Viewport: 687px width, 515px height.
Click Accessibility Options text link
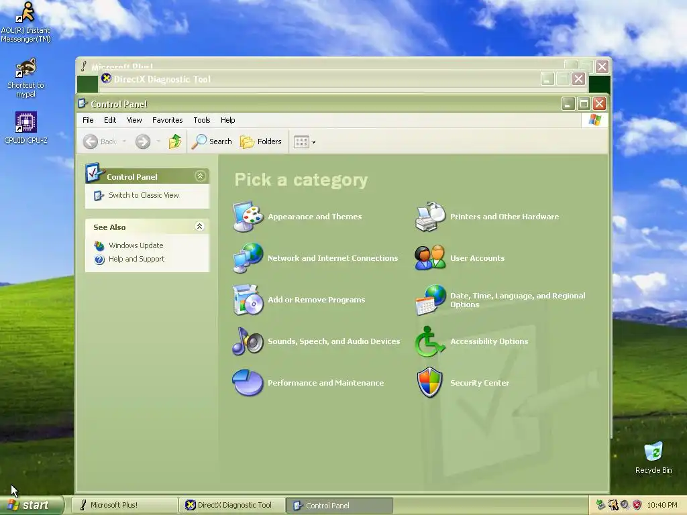pos(489,341)
